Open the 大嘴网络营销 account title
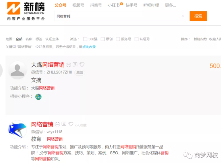Screen dimensions: 221x163 [x=48, y=65]
